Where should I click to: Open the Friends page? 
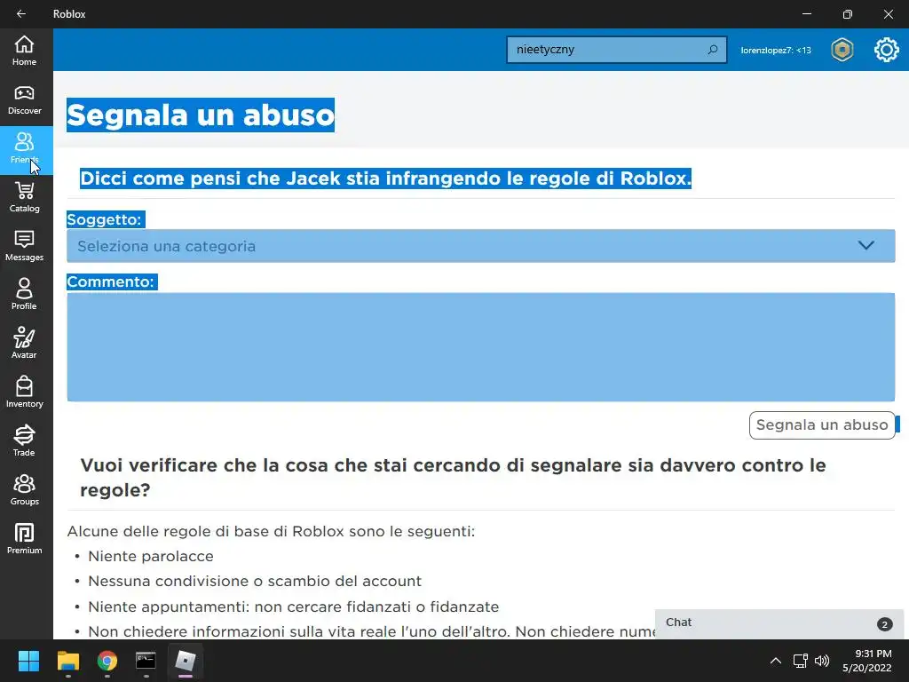coord(24,149)
